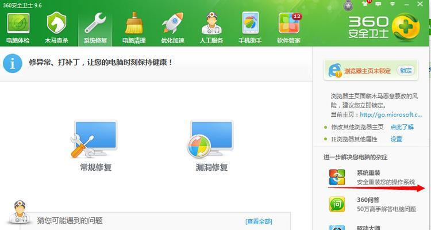Click 进一步解决您电脑的杂症 heading
This screenshot has width=431, height=230.
(355, 158)
